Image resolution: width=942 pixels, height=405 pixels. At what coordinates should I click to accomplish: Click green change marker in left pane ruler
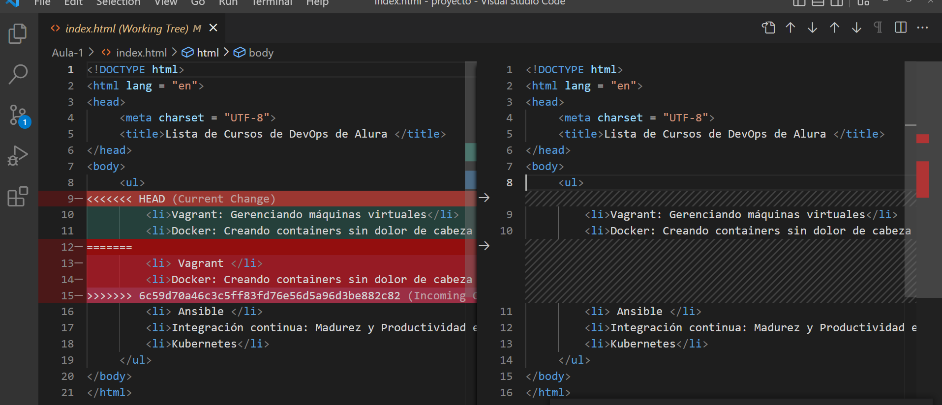pos(471,152)
